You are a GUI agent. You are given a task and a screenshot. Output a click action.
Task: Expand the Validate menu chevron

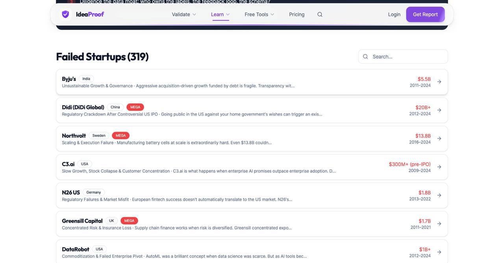point(194,14)
